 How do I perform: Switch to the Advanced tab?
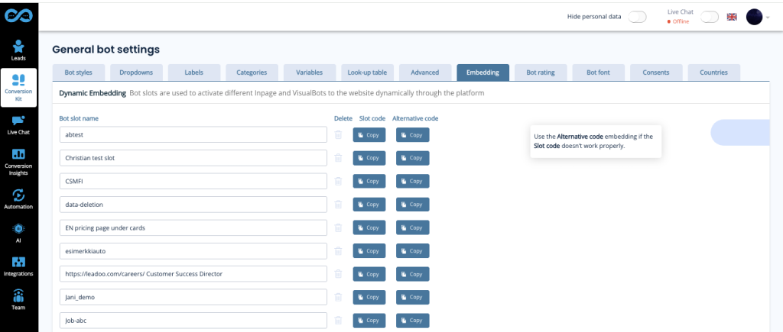[x=425, y=73]
